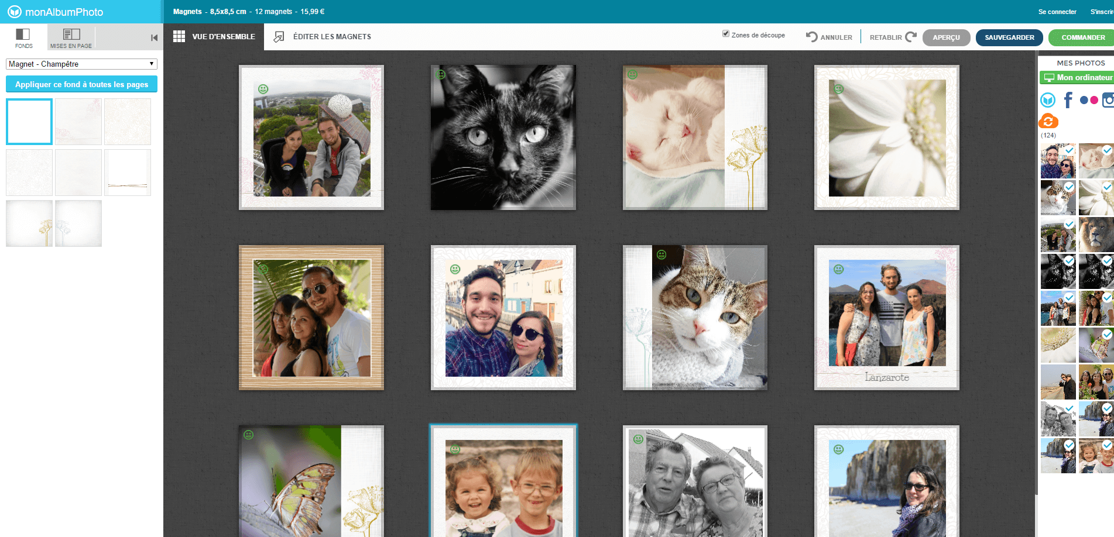Click the Instagram import icon
Viewport: 1114px width, 537px height.
click(x=1108, y=101)
